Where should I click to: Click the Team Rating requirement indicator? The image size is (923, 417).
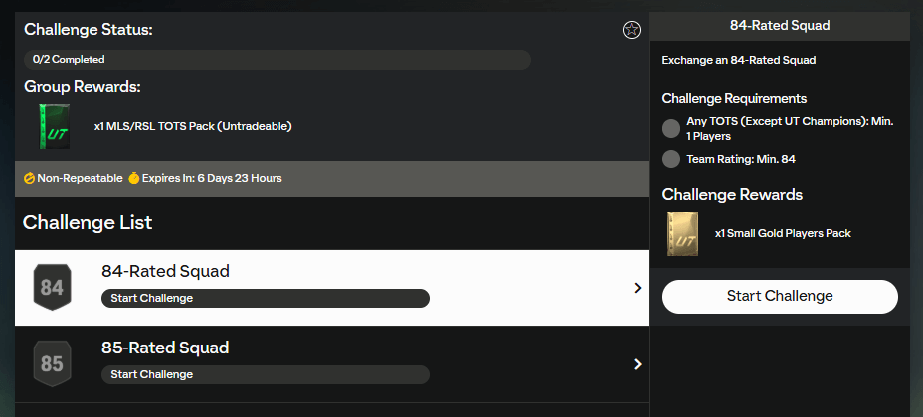[671, 159]
